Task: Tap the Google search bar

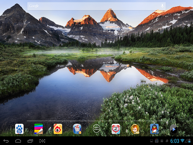Action: click(x=96, y=6)
